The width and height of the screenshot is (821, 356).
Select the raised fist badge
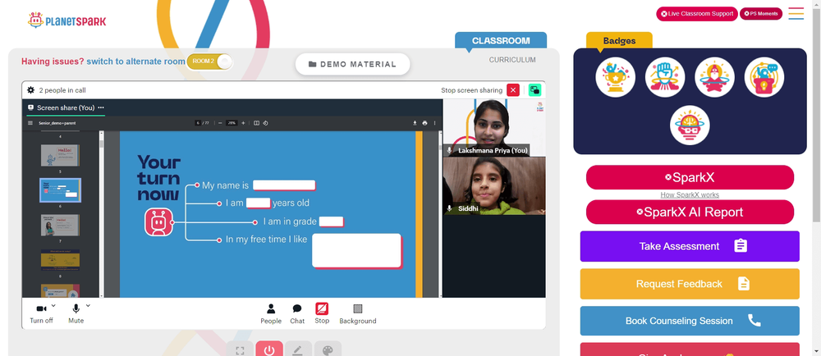click(x=665, y=77)
